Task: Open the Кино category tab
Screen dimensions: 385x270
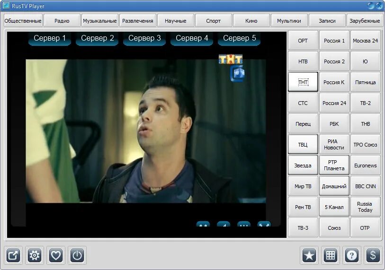Action: (x=251, y=21)
